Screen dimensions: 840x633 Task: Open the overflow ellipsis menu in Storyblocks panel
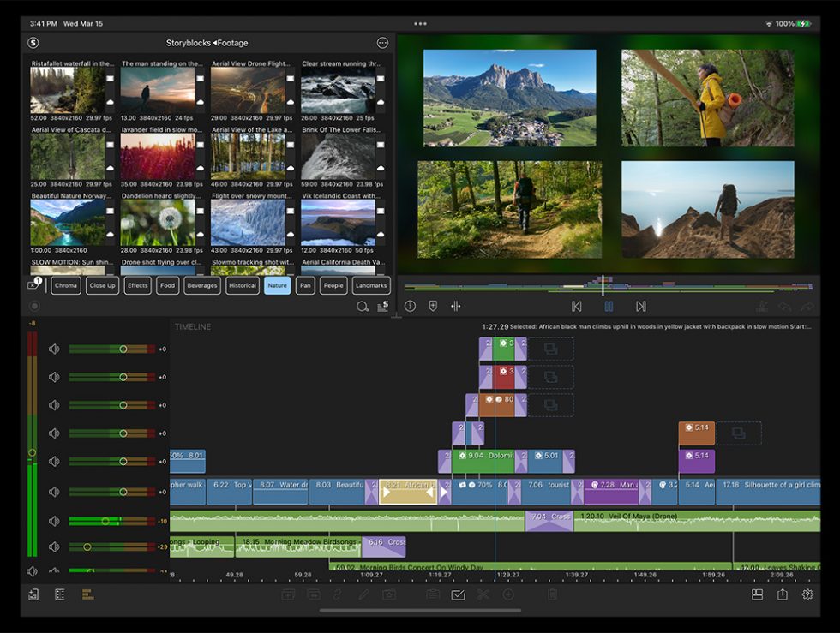coord(382,42)
